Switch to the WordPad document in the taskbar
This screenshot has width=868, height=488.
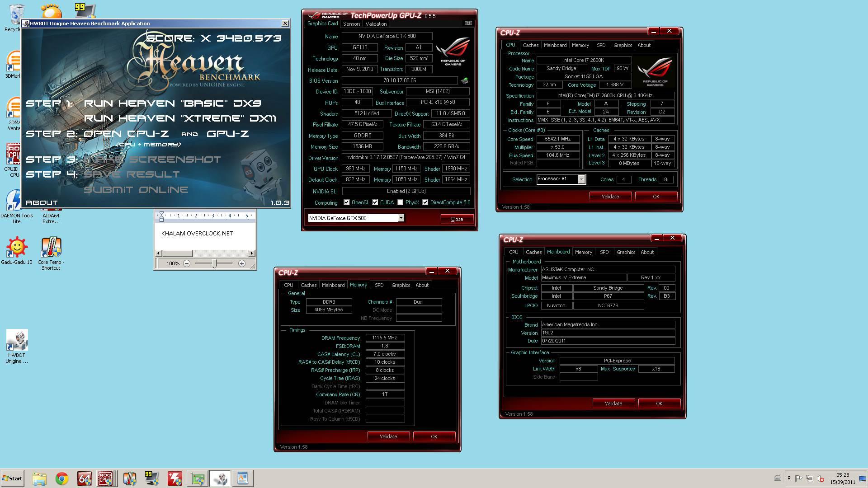[243, 479]
